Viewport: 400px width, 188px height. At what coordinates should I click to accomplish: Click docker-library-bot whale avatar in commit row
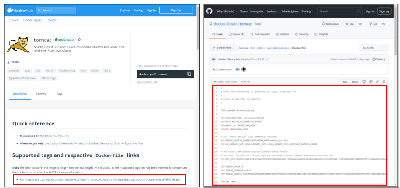click(214, 59)
